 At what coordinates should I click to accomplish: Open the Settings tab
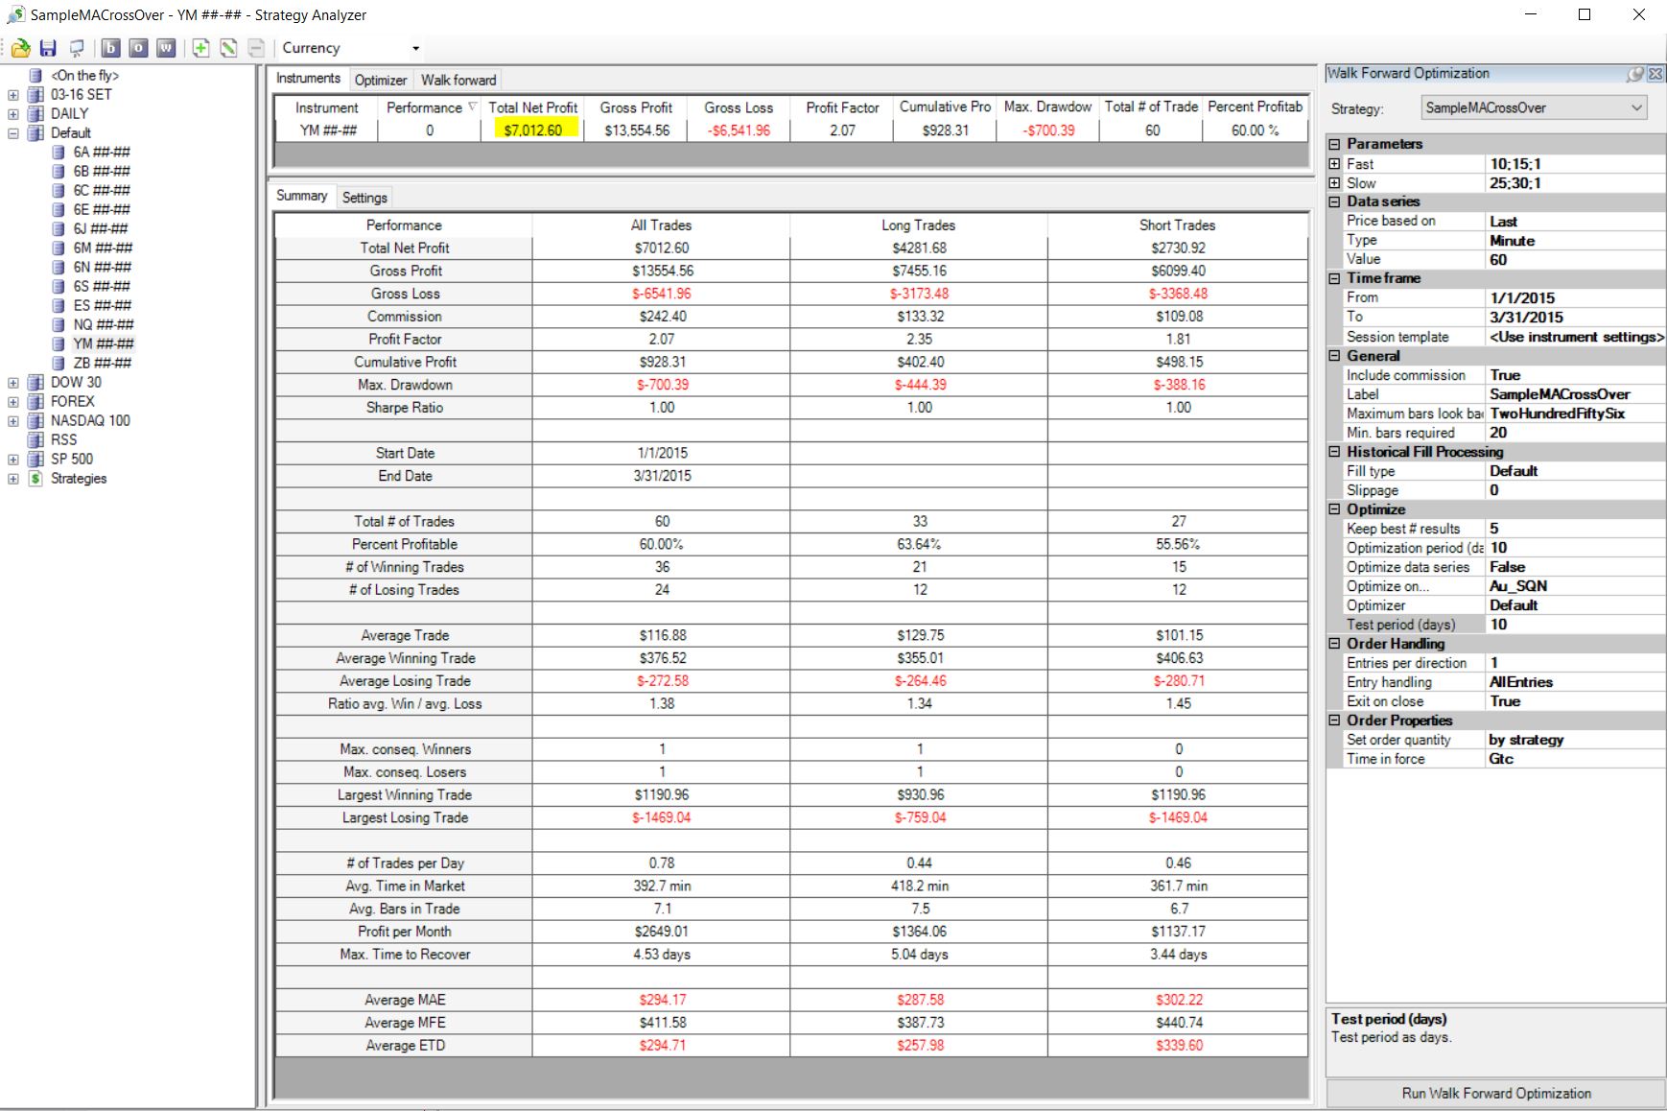point(364,198)
